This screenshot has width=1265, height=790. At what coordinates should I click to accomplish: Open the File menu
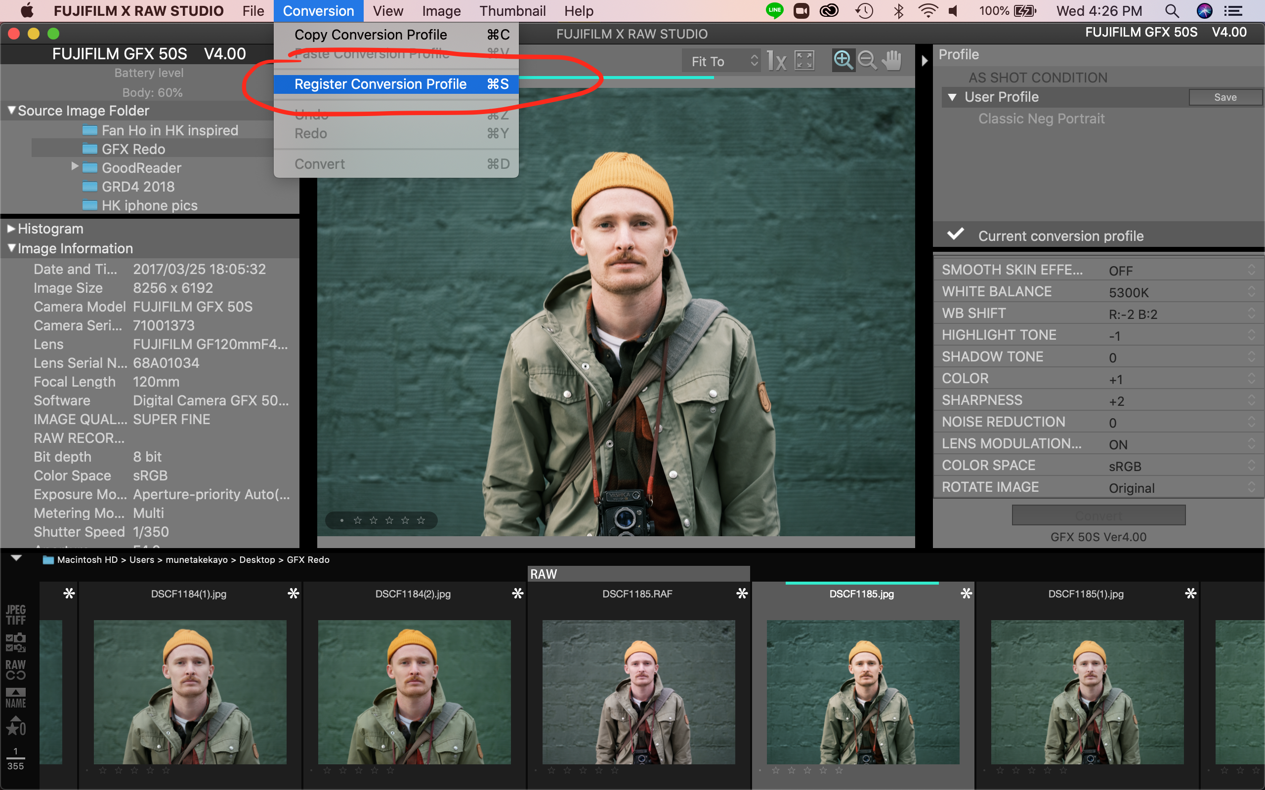(x=253, y=10)
